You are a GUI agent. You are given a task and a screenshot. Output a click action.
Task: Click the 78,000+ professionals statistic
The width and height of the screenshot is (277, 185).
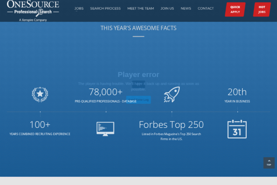point(106,92)
